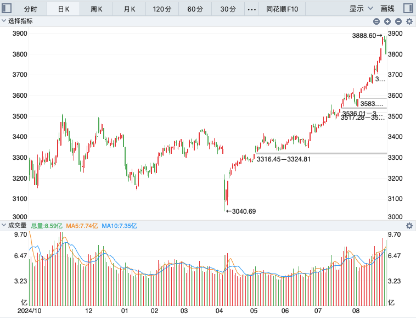Switch to the 周K weekly tab
Image resolution: width=416 pixels, height=318 pixels.
[x=96, y=9]
